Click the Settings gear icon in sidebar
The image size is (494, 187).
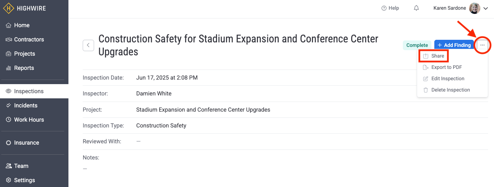click(9, 180)
